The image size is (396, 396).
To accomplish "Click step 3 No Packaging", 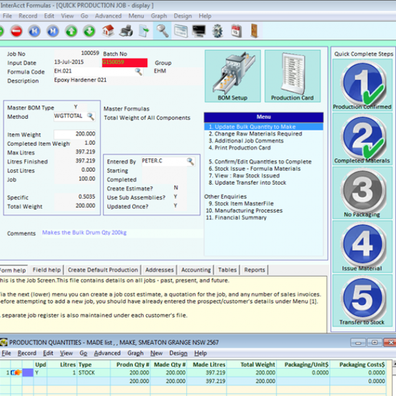I will coord(362,193).
